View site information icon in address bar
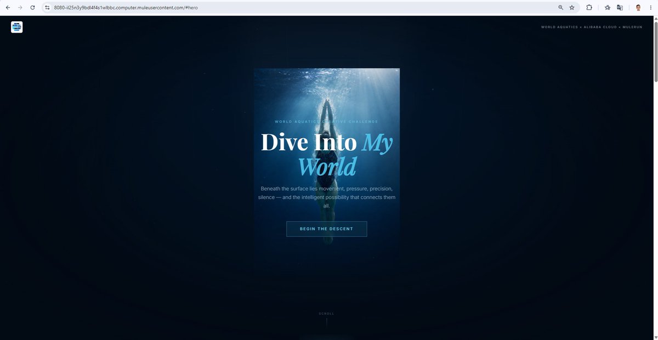 point(48,8)
